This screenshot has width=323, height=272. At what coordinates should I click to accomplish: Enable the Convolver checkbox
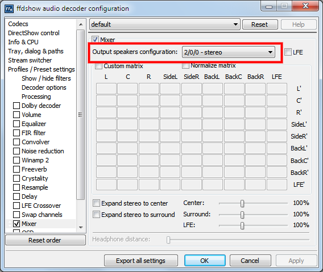[16, 142]
